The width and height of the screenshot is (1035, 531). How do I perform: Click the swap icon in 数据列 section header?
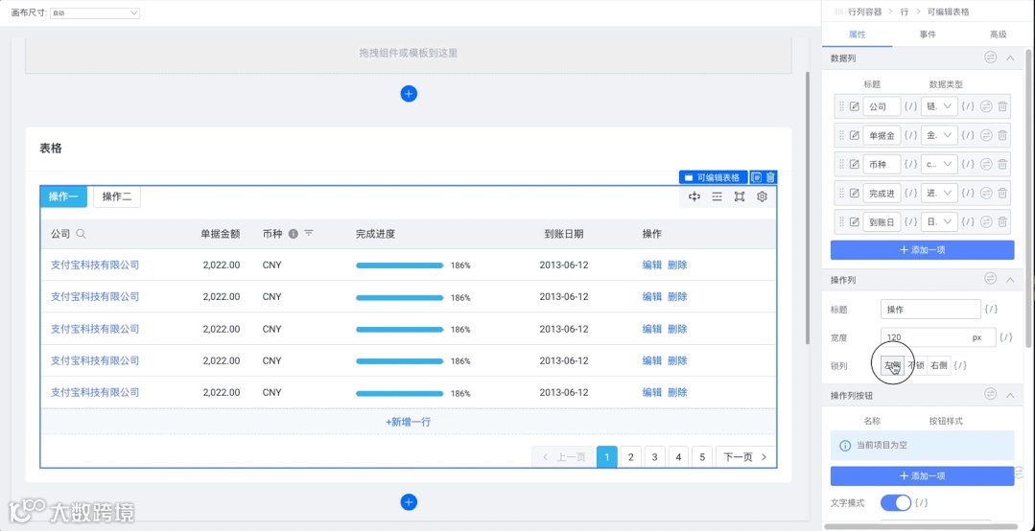point(990,58)
